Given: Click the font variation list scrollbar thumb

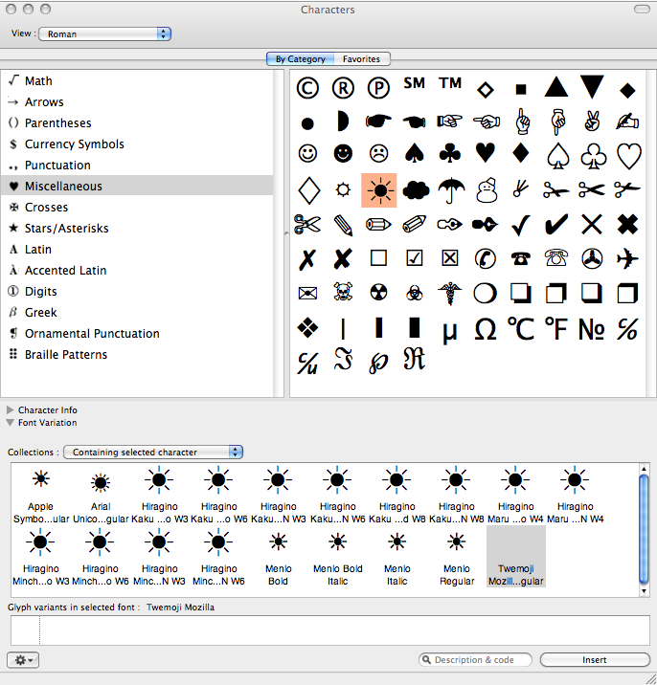Looking at the screenshot, I should 644,529.
